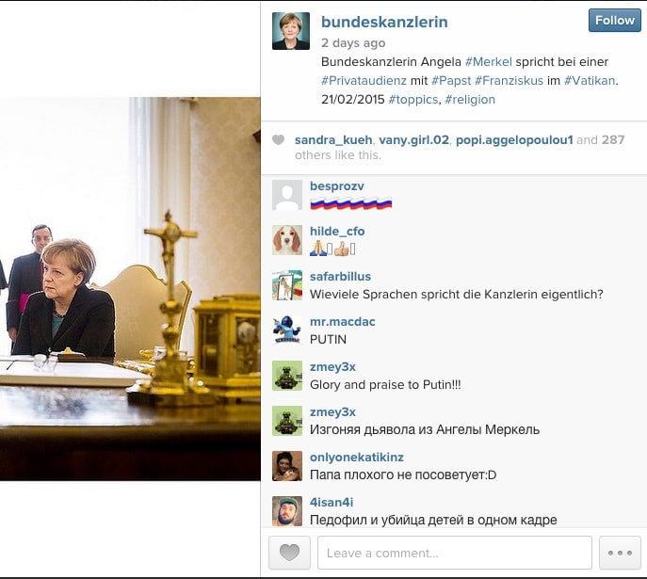
Task: Open the #religion hashtag
Action: [470, 100]
